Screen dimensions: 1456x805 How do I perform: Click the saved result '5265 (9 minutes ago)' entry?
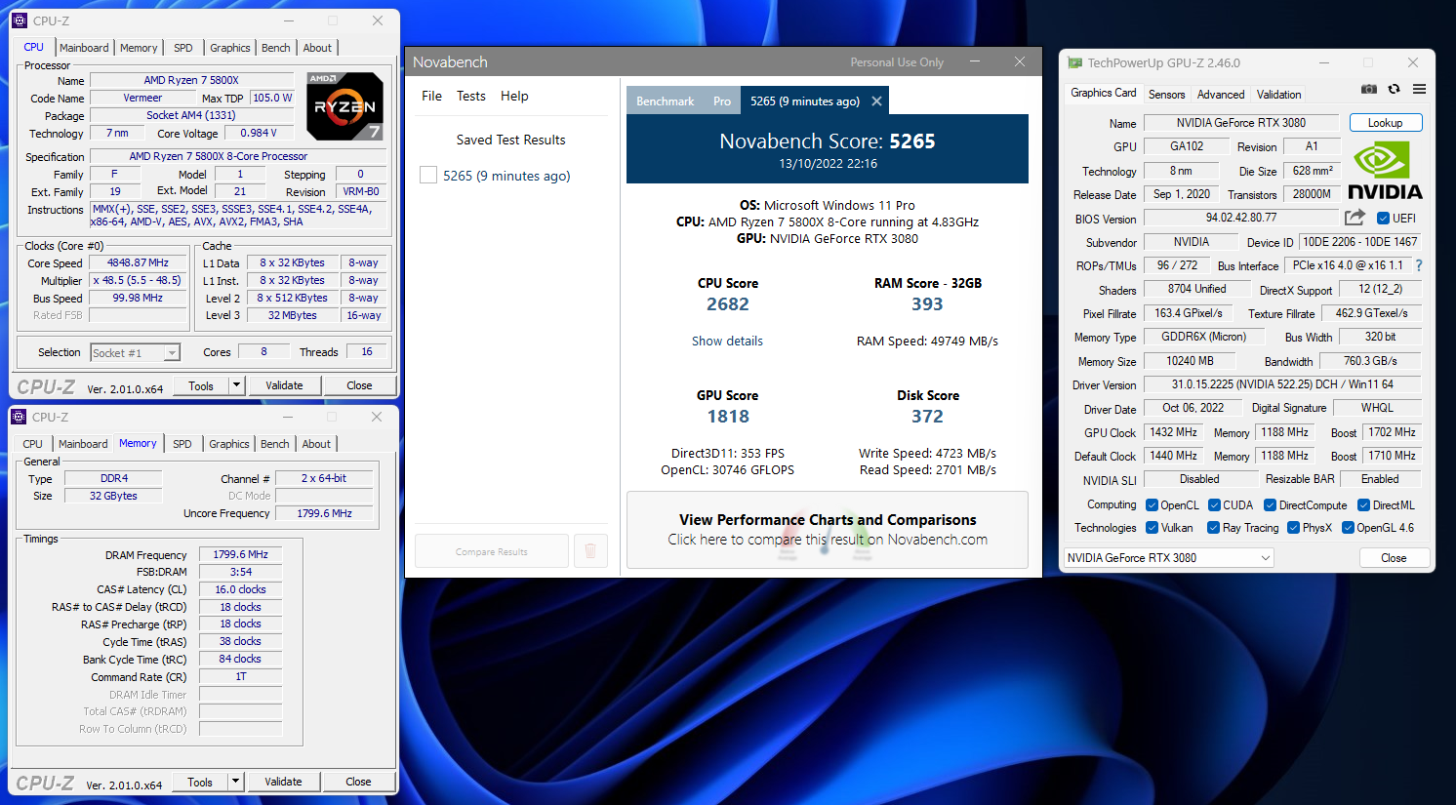(x=506, y=176)
